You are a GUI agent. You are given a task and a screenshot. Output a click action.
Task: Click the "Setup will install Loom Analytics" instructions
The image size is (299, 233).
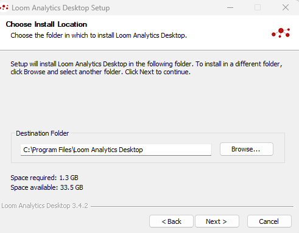click(x=146, y=68)
